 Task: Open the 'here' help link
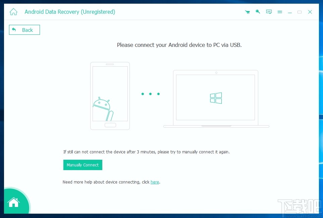point(155,182)
